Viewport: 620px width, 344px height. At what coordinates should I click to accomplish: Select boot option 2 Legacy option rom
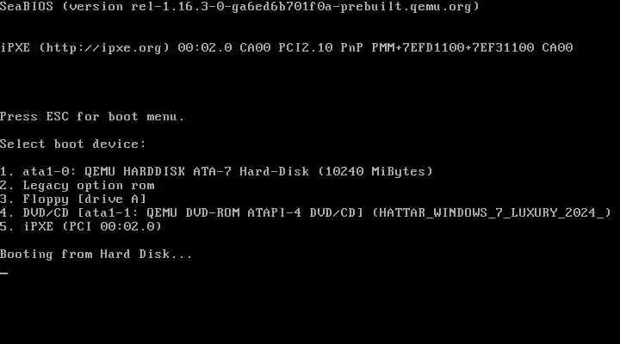(77, 186)
